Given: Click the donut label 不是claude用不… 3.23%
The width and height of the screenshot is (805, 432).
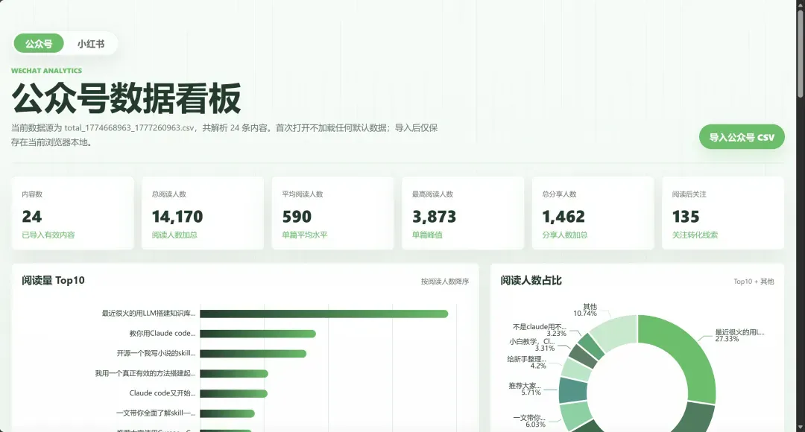Looking at the screenshot, I should pyautogui.click(x=540, y=330).
